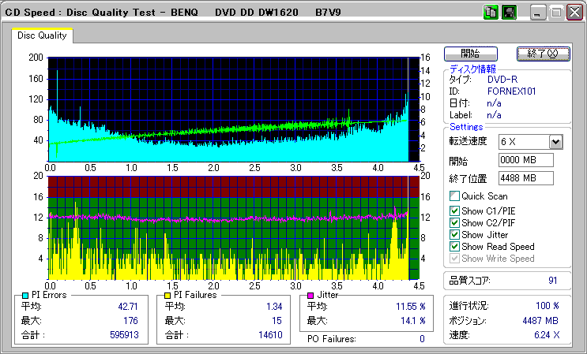
Task: Close the Disc Quality Test window
Action: click(x=574, y=13)
